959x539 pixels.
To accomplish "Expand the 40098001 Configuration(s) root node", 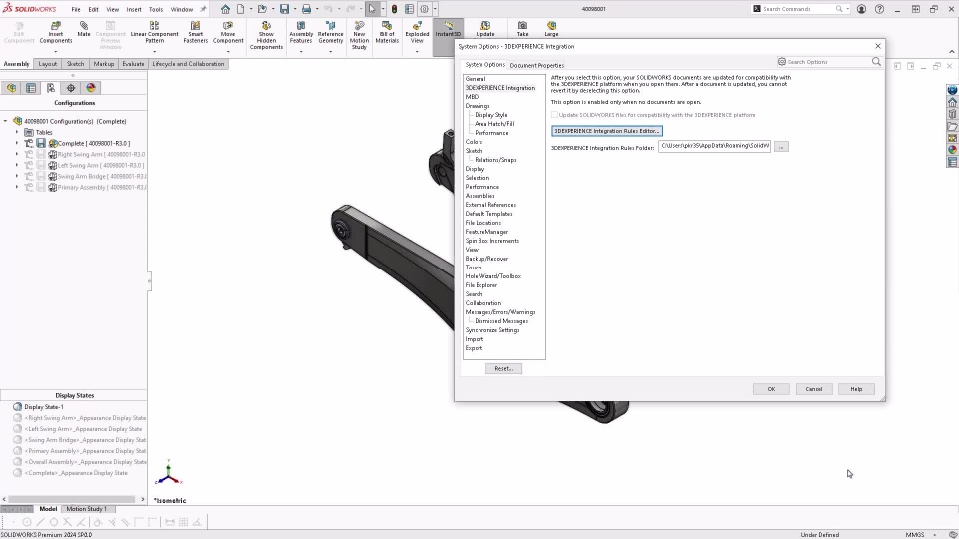I will click(6, 121).
